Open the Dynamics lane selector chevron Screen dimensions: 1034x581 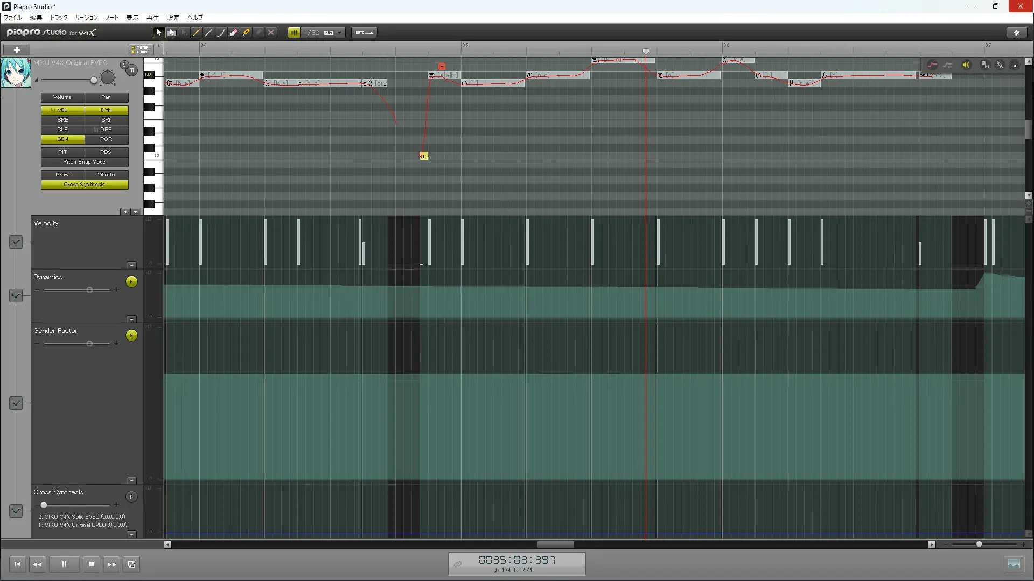16,295
